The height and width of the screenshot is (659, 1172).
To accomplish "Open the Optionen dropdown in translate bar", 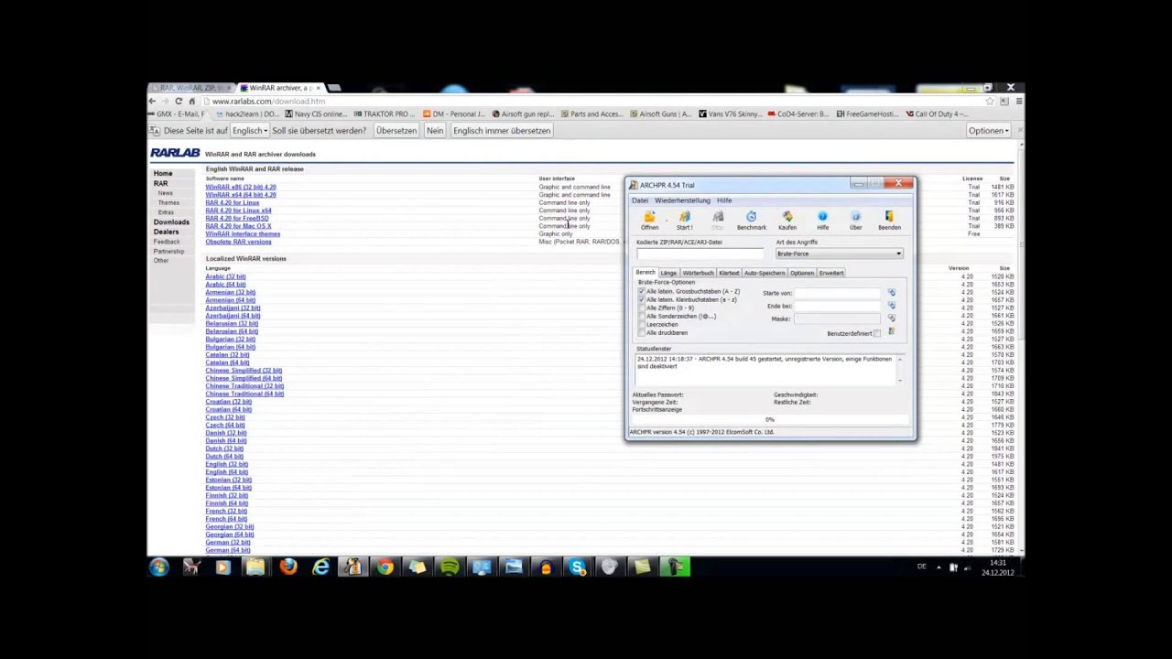I will [x=989, y=131].
